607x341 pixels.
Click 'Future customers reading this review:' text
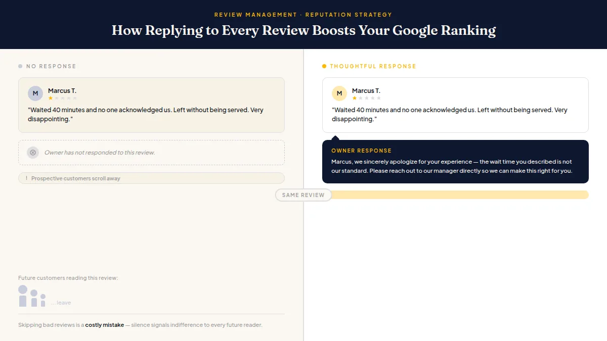click(68, 278)
